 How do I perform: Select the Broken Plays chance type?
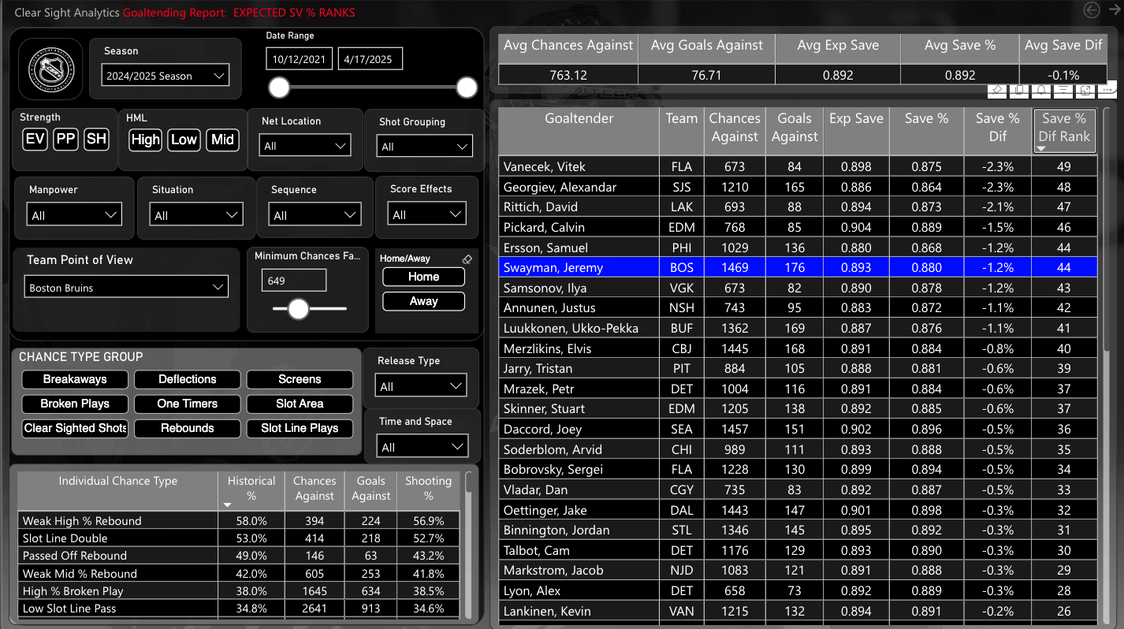75,404
